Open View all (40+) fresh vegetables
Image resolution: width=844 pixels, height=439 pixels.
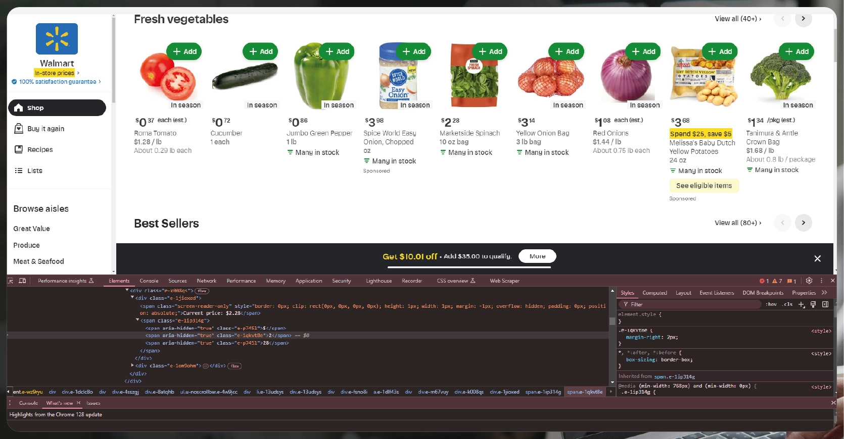click(738, 19)
